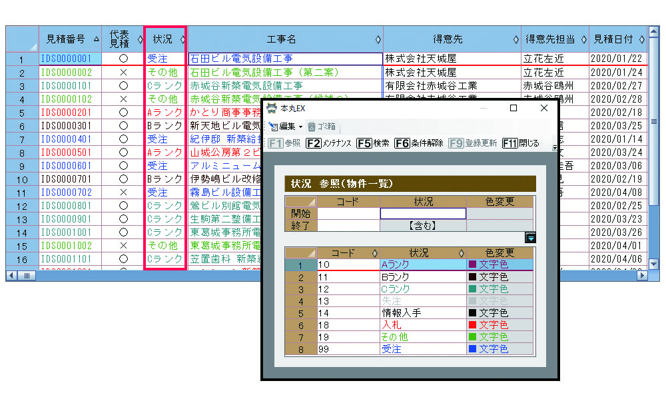The image size is (666, 403).
Task: Click the horizontal scrollbar right arrow
Action: pyautogui.click(x=642, y=275)
